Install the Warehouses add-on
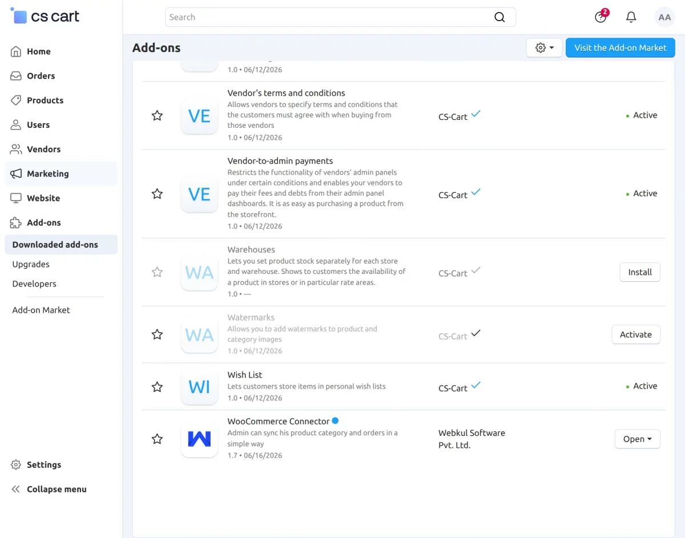This screenshot has height=538, width=685. (x=640, y=272)
